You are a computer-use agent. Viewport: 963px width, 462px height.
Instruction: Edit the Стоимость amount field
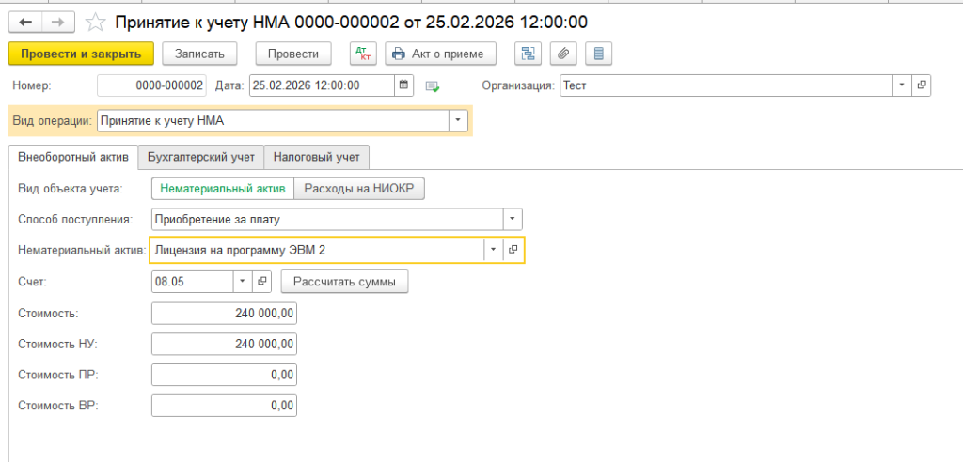(224, 314)
